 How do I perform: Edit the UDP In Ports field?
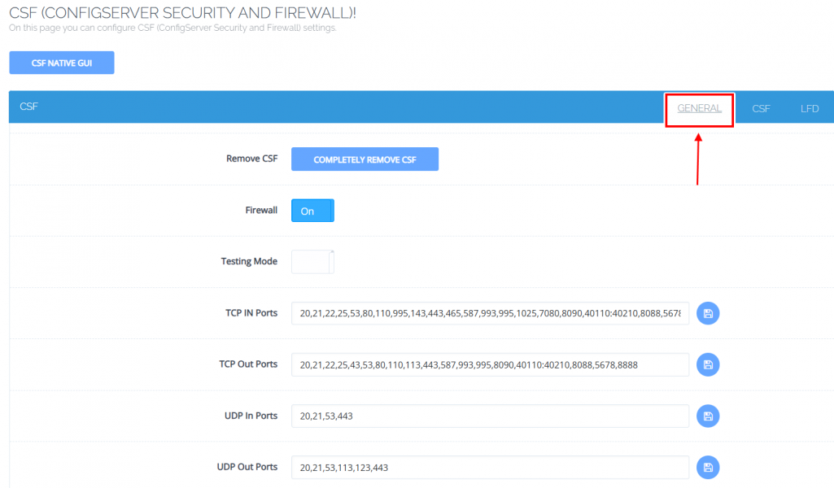point(490,416)
